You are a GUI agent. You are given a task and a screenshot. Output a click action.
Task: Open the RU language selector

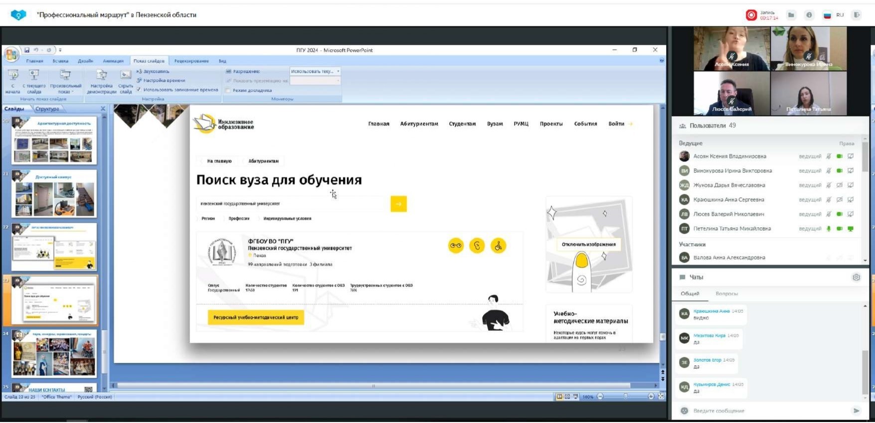(x=834, y=15)
